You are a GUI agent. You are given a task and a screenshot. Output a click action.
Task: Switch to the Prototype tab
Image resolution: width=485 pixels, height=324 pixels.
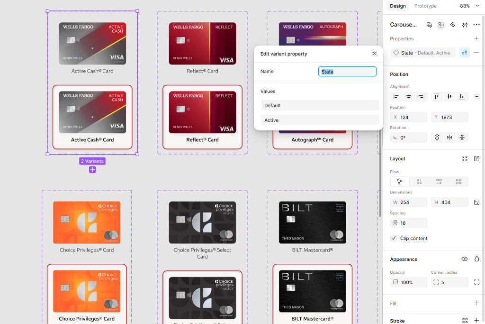425,6
